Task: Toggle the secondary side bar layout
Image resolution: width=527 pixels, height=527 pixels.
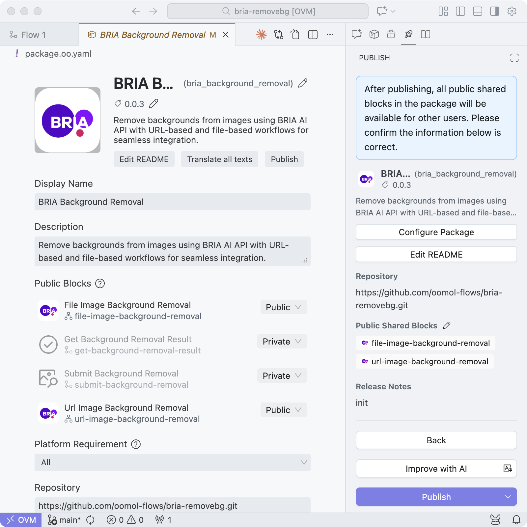Action: point(494,12)
